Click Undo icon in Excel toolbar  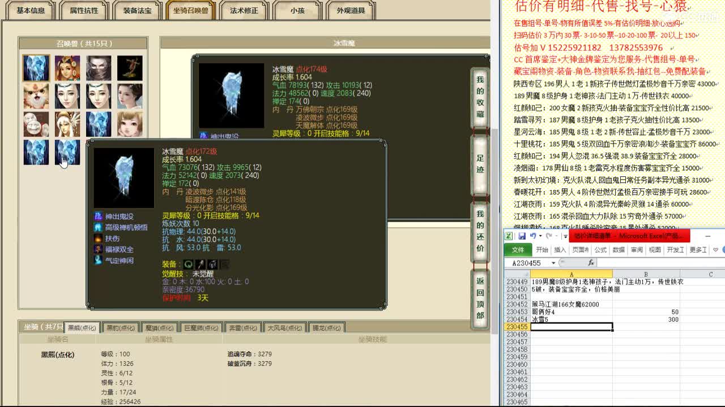click(533, 236)
